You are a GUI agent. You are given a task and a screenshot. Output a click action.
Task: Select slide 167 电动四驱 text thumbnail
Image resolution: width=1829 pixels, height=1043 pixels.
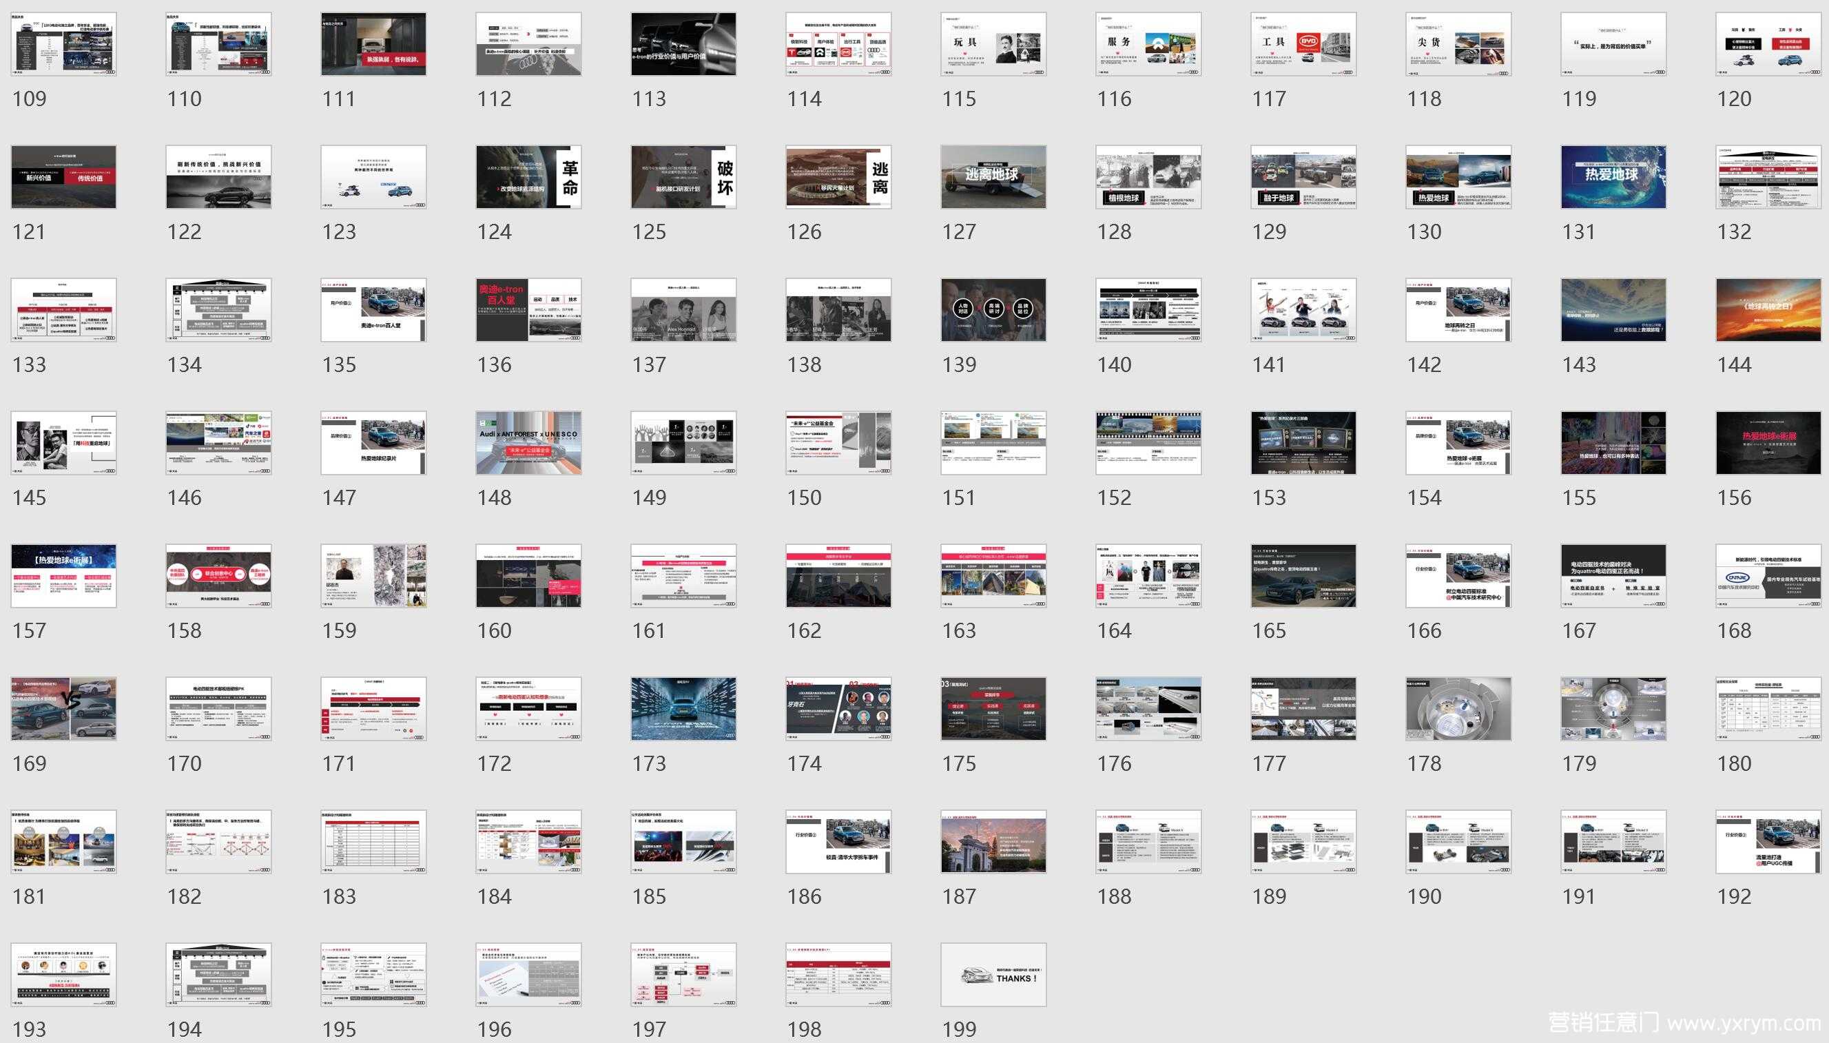click(x=1614, y=576)
